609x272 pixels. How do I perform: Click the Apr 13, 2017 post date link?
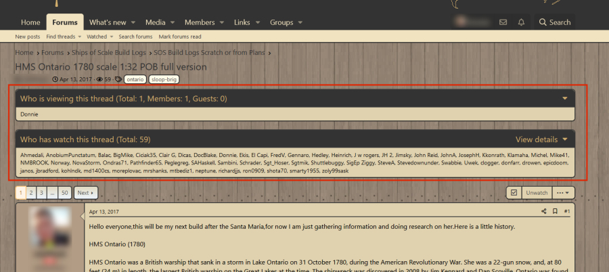coord(104,212)
